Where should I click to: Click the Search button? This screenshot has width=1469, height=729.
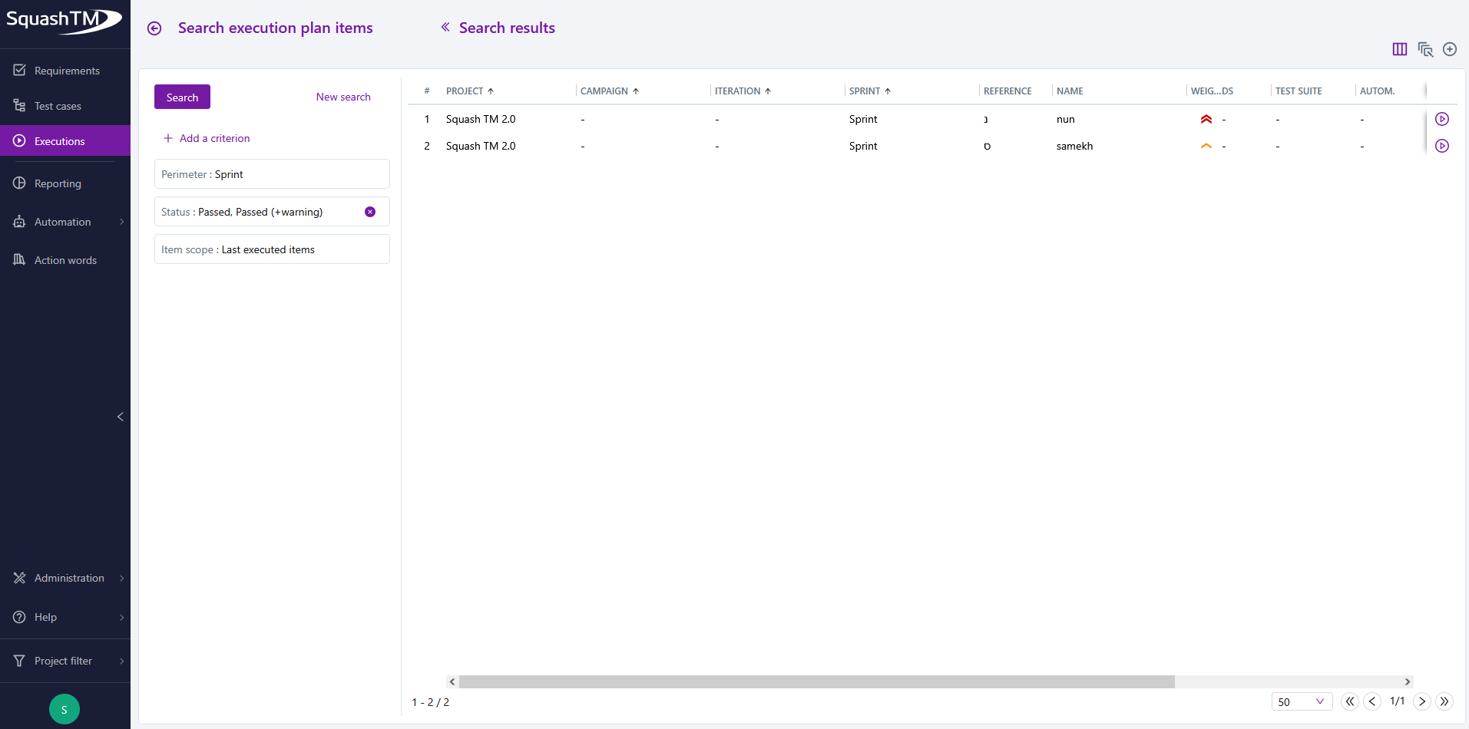tap(181, 97)
